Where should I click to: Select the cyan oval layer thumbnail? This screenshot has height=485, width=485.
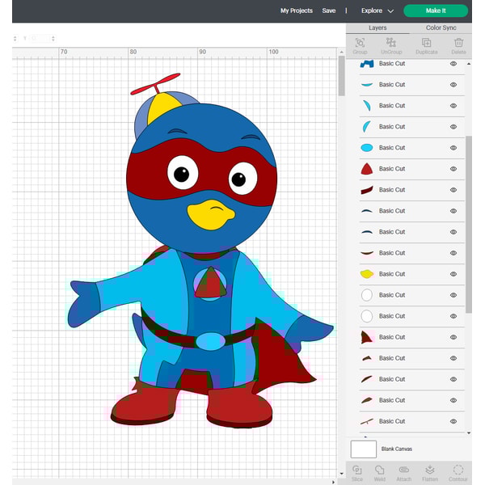pos(367,148)
